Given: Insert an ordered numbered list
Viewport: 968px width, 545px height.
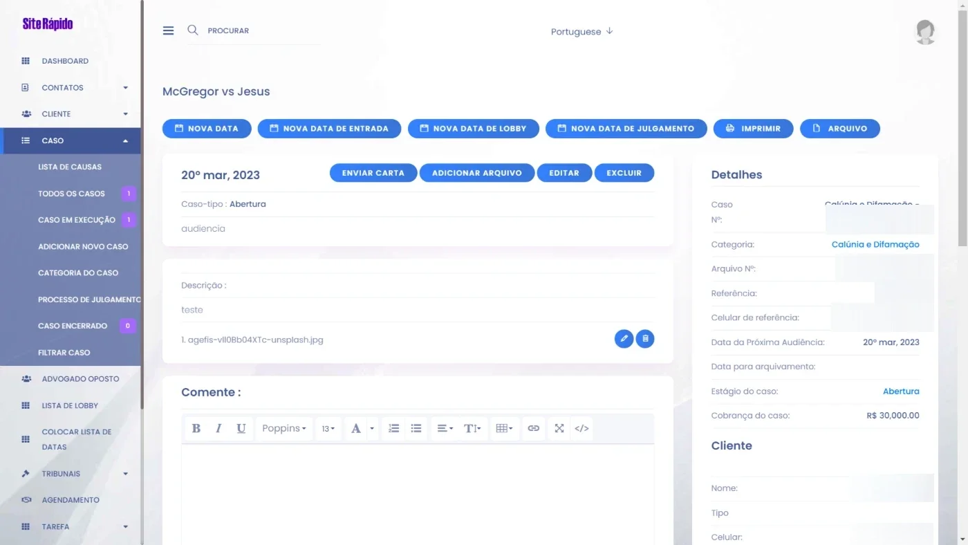Looking at the screenshot, I should click(393, 428).
